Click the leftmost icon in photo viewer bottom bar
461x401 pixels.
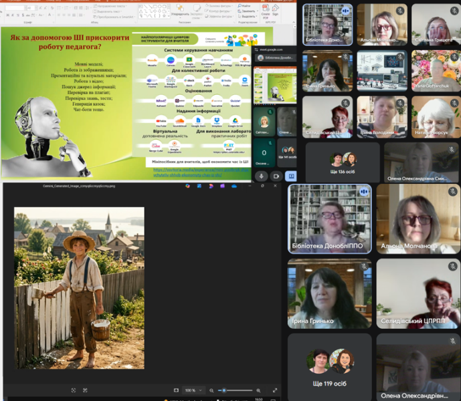pyautogui.click(x=74, y=390)
